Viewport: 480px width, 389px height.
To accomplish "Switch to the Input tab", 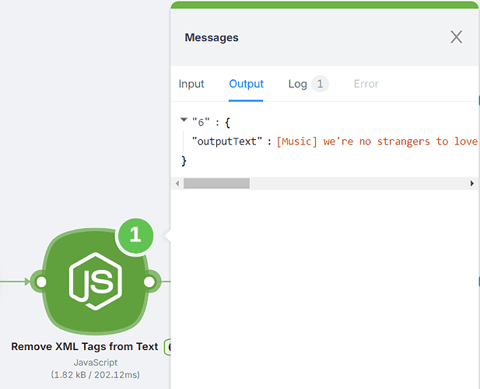I will pyautogui.click(x=191, y=84).
